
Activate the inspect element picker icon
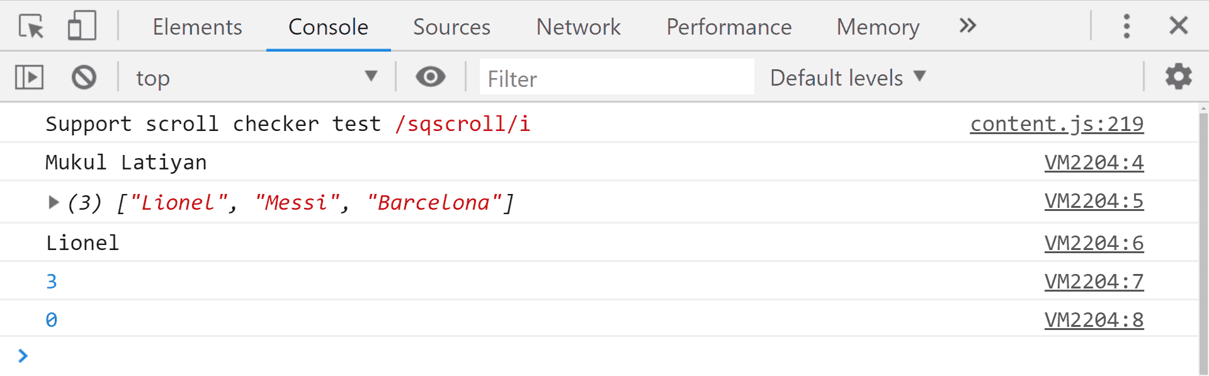tap(31, 26)
